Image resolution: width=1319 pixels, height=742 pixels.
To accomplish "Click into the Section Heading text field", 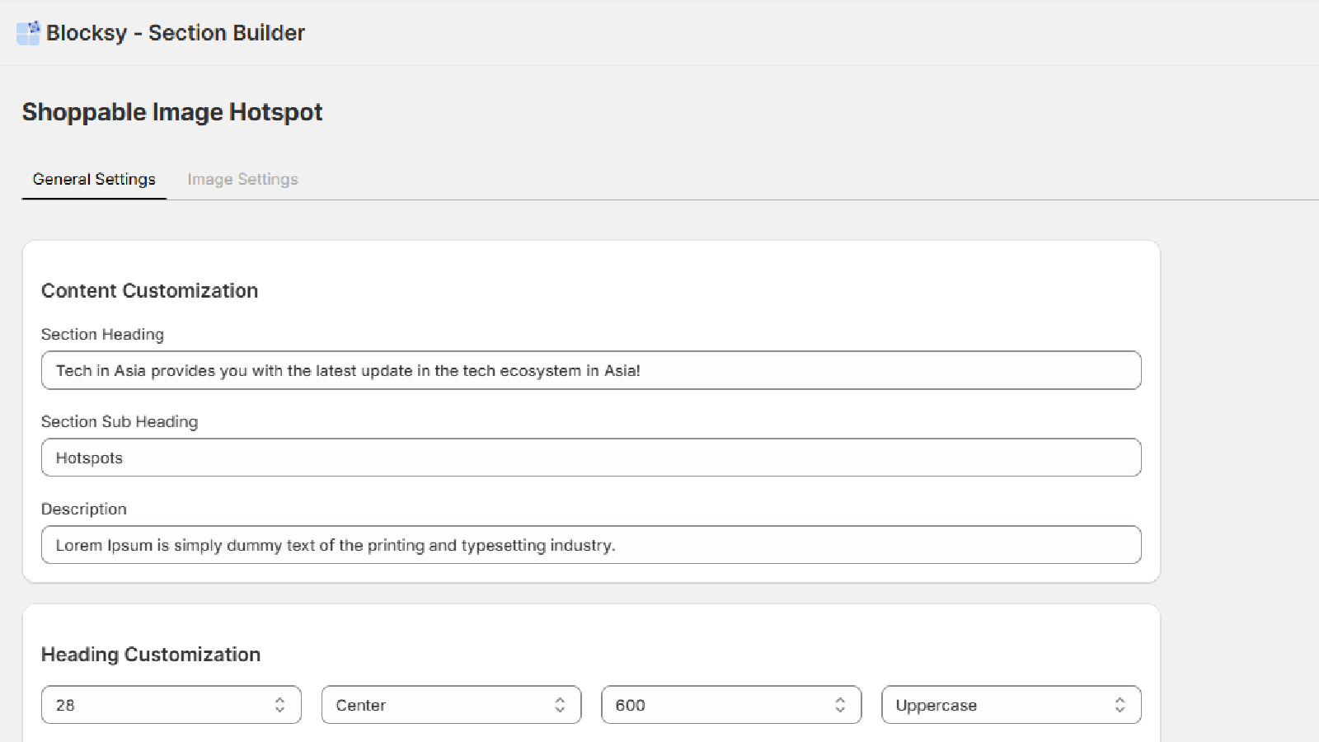I will 590,371.
